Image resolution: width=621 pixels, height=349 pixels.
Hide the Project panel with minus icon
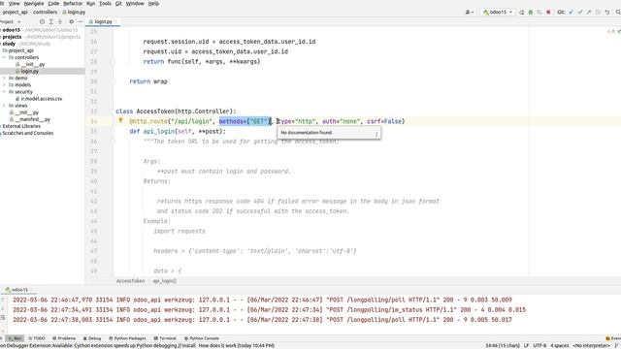tap(81, 21)
